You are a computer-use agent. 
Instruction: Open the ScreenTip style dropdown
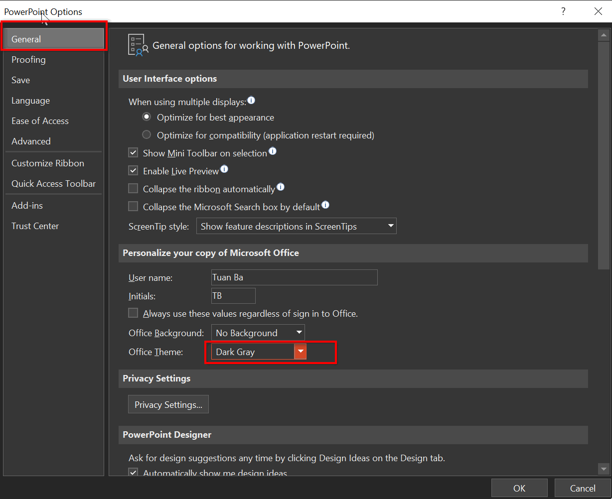pos(296,226)
